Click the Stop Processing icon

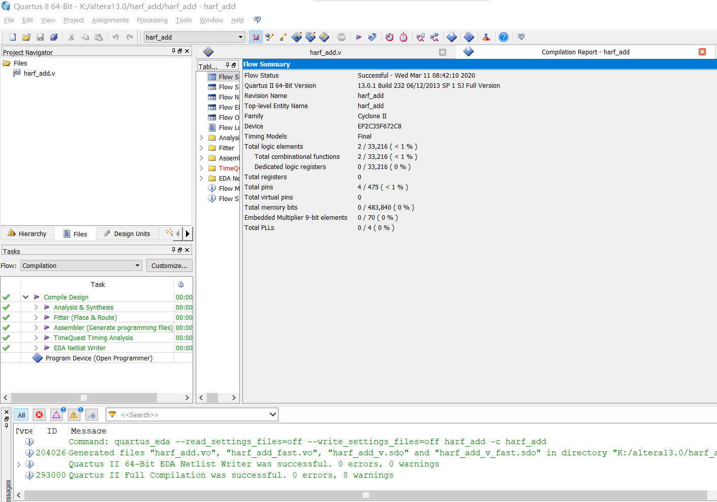point(341,37)
